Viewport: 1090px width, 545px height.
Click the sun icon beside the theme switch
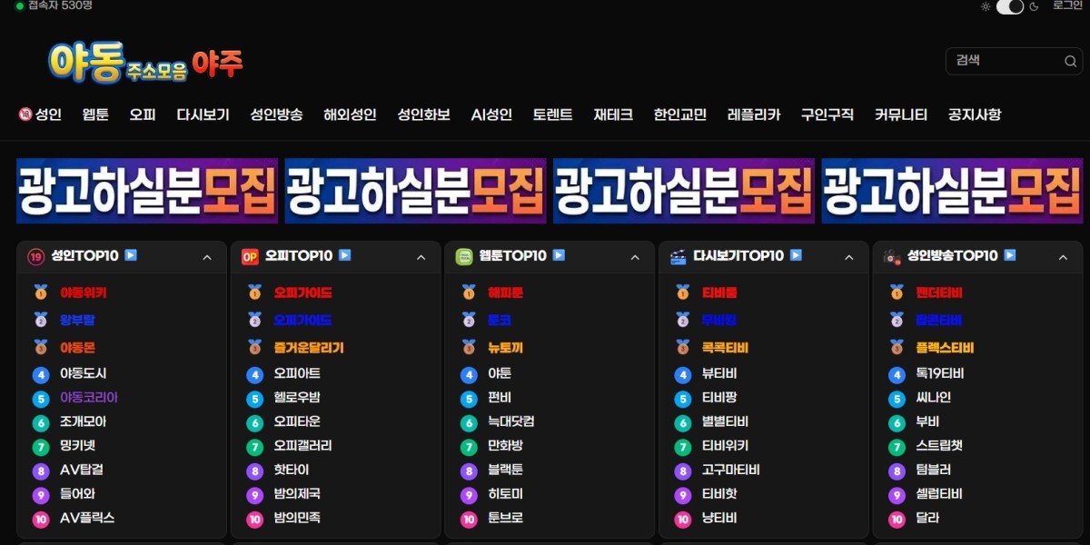[986, 6]
